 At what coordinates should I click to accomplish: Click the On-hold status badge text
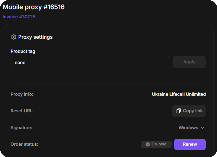(159, 144)
